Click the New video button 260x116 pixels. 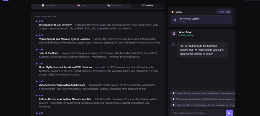[x=224, y=12]
